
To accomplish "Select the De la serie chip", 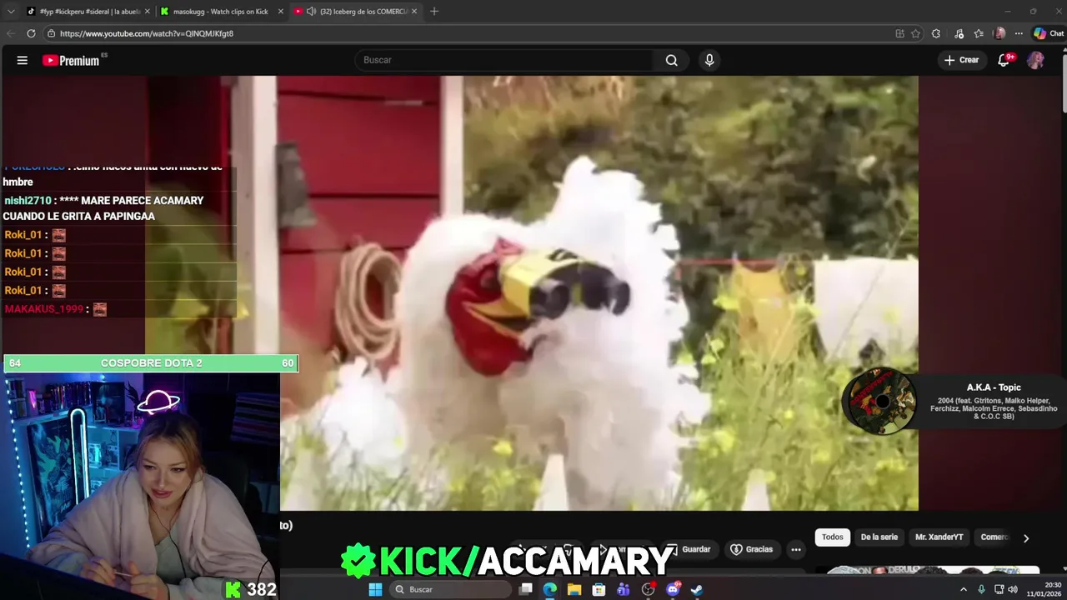I will pyautogui.click(x=879, y=537).
